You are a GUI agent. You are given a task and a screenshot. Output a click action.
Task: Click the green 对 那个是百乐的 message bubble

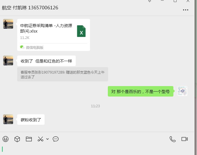pos(140,91)
